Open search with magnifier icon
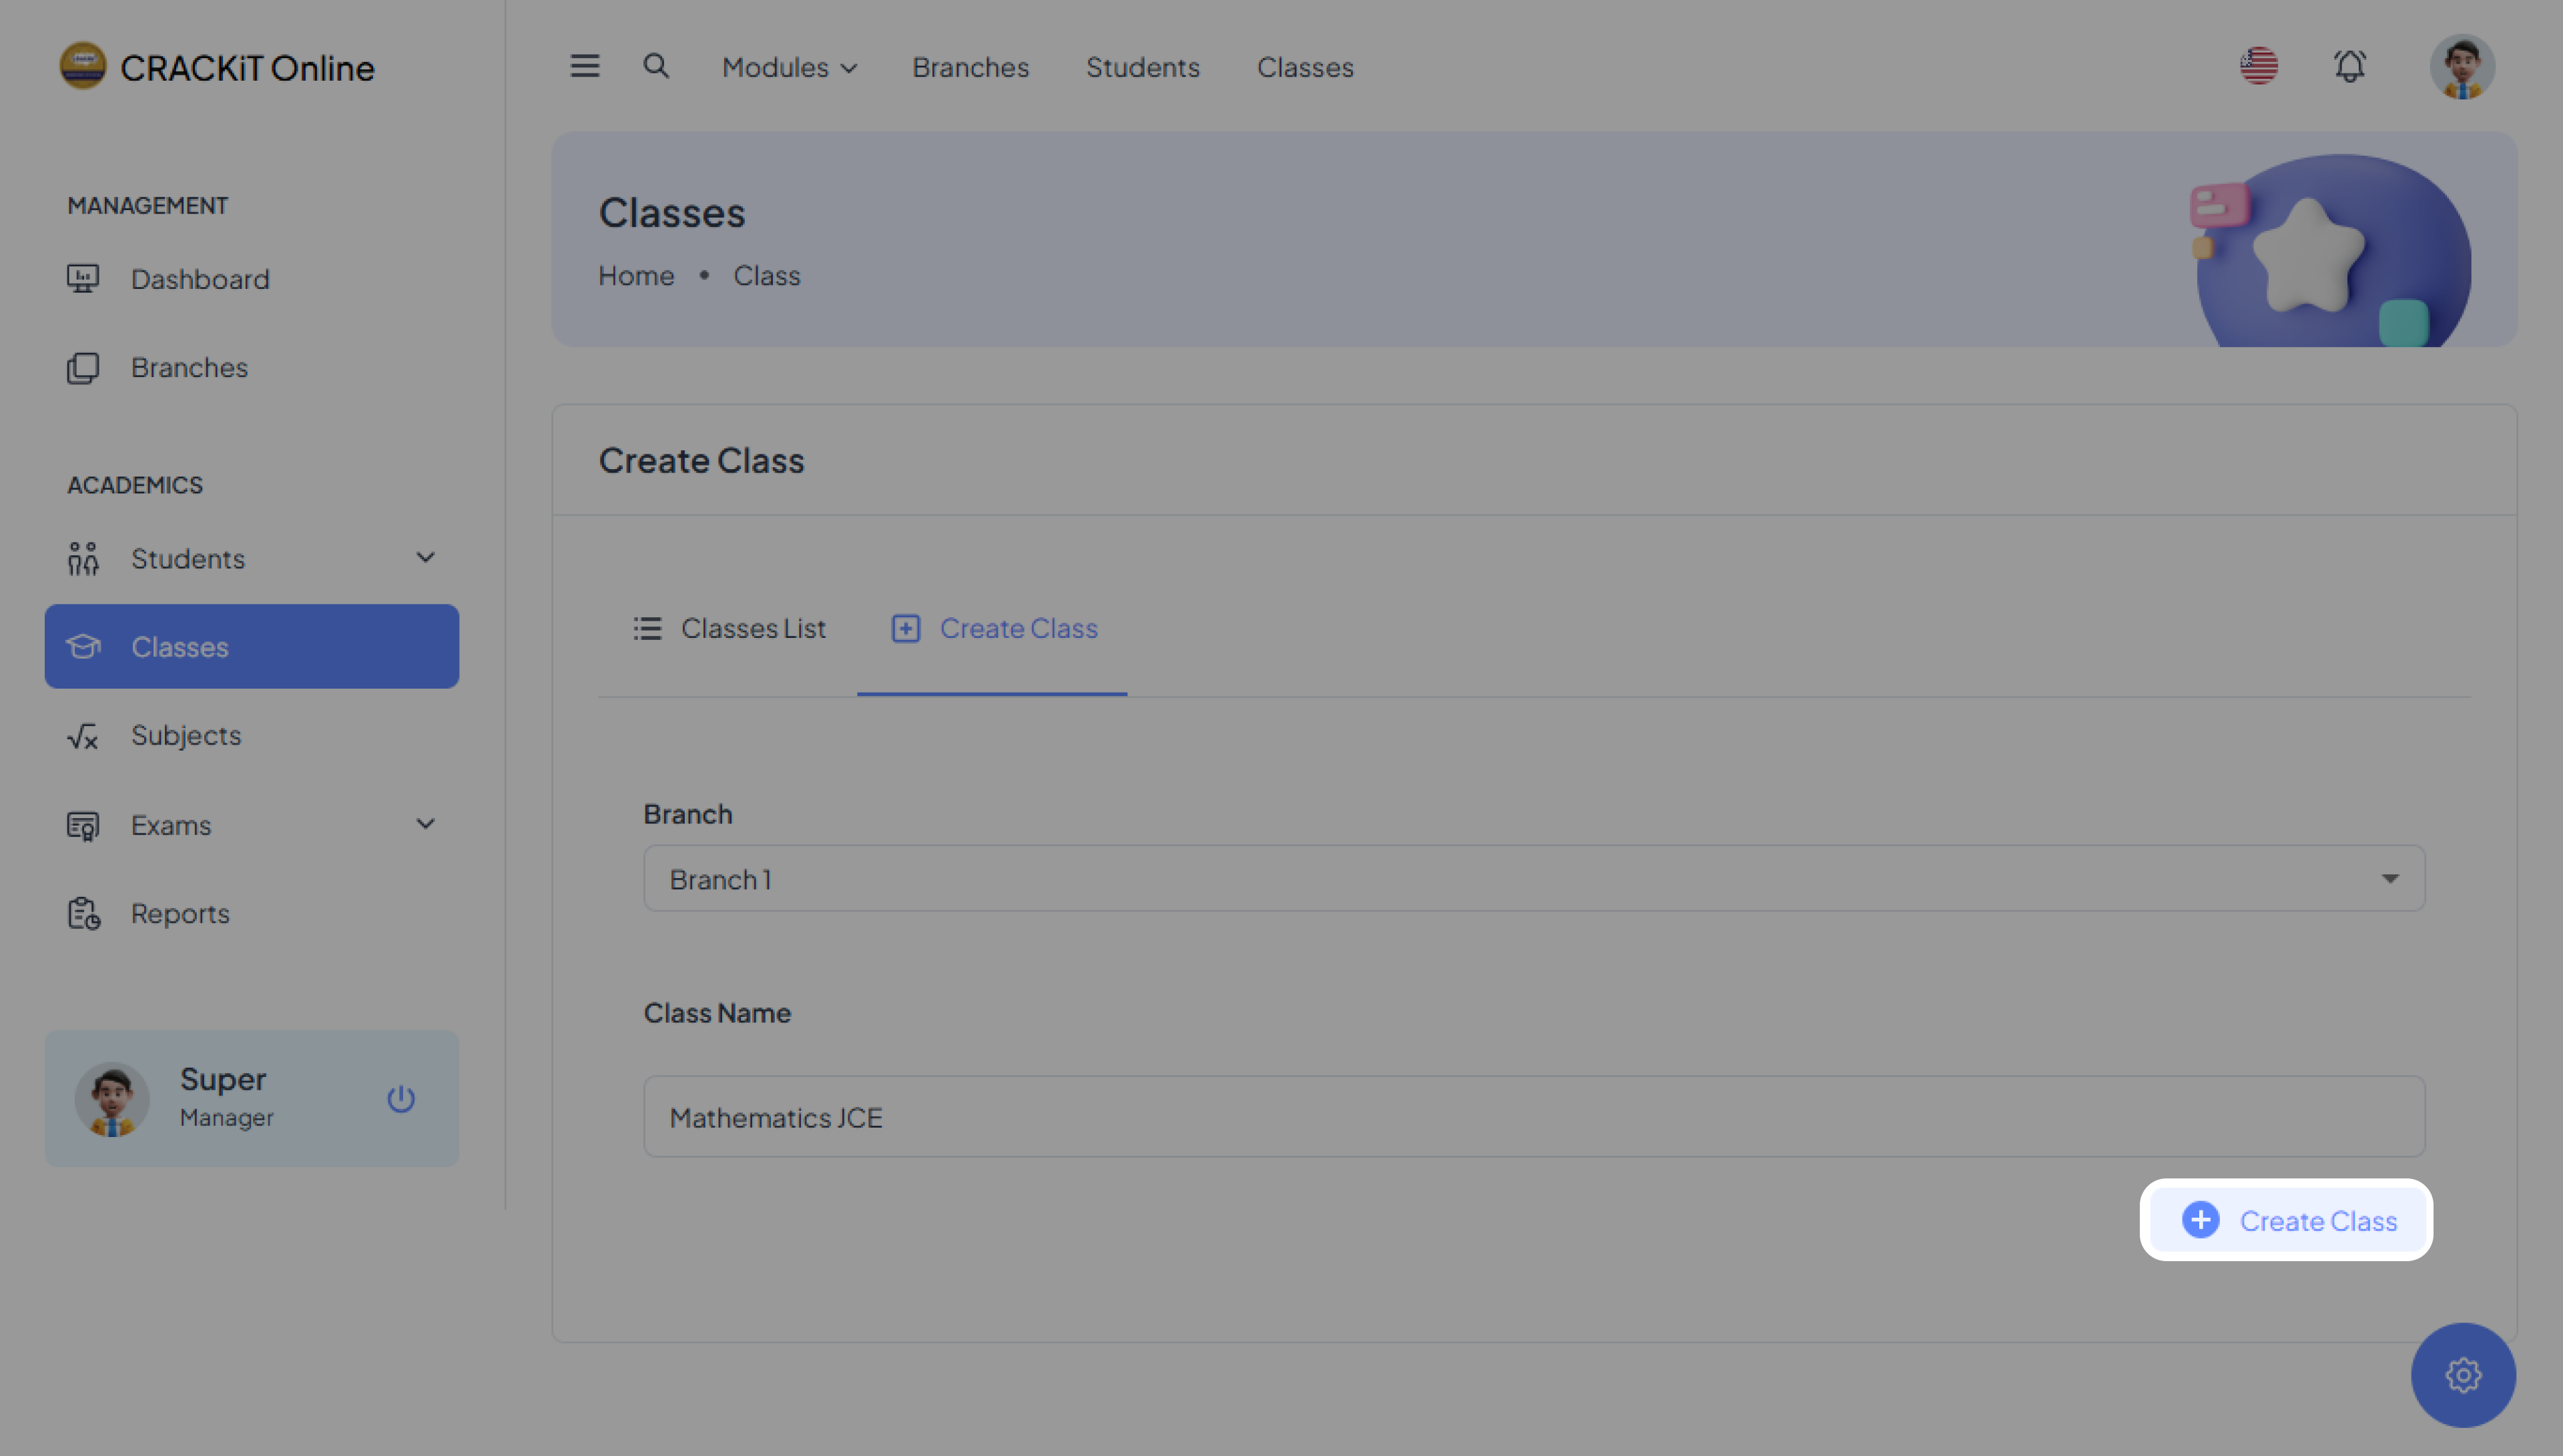The image size is (2563, 1456). pos(656,66)
